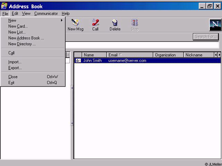Click the Address Book title bar icon

click(4, 6)
